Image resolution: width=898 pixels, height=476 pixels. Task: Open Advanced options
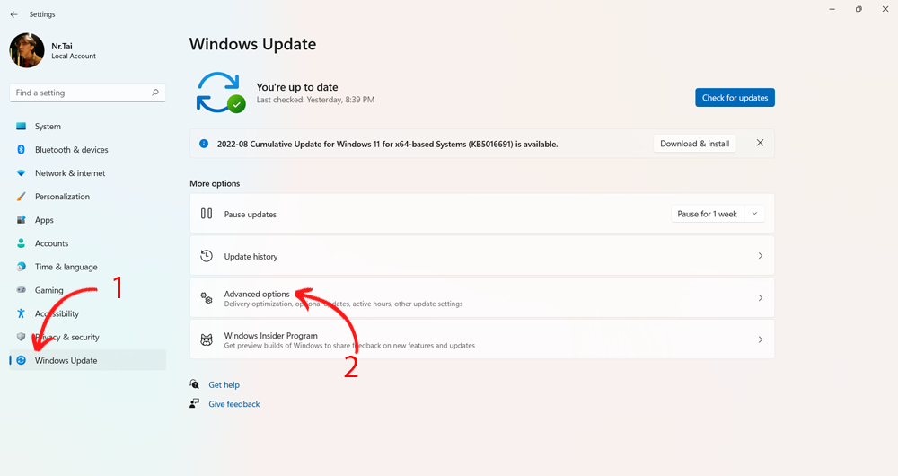(481, 298)
